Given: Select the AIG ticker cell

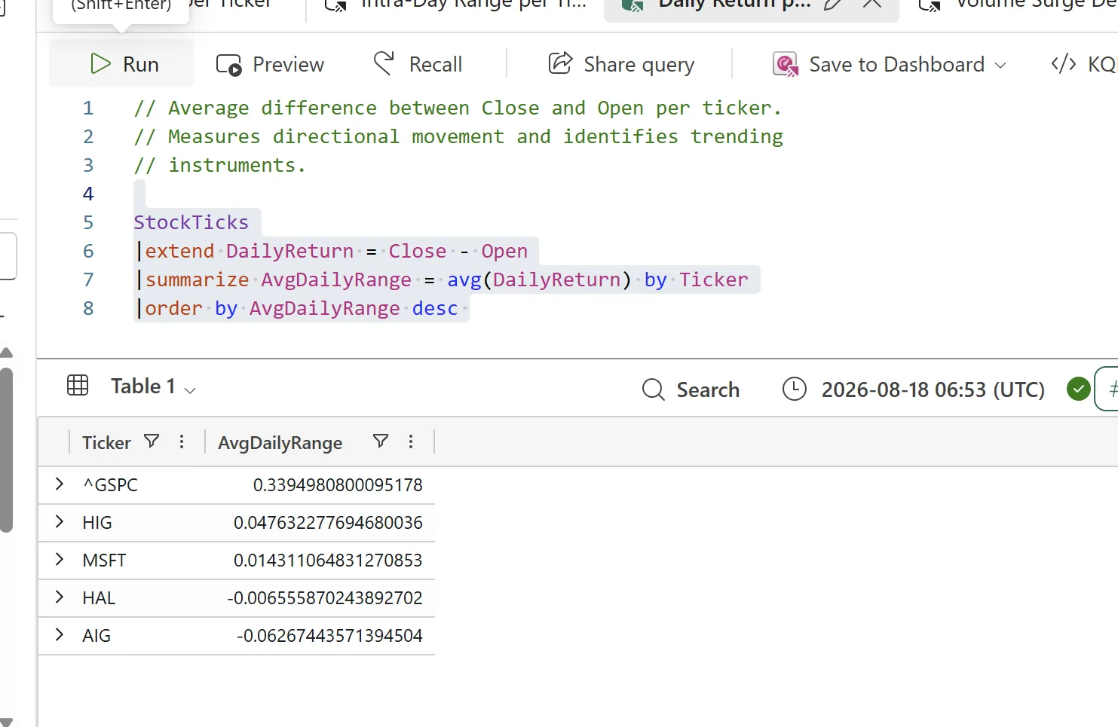Looking at the screenshot, I should coord(96,636).
